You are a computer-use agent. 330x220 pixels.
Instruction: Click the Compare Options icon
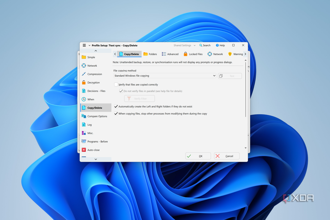84,116
